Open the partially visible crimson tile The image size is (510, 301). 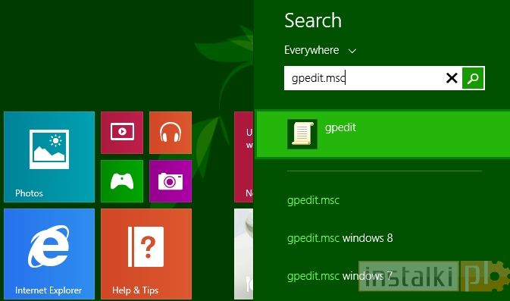243,157
